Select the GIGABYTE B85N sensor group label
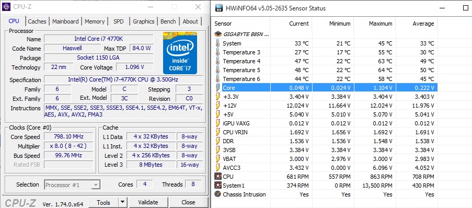 point(246,34)
